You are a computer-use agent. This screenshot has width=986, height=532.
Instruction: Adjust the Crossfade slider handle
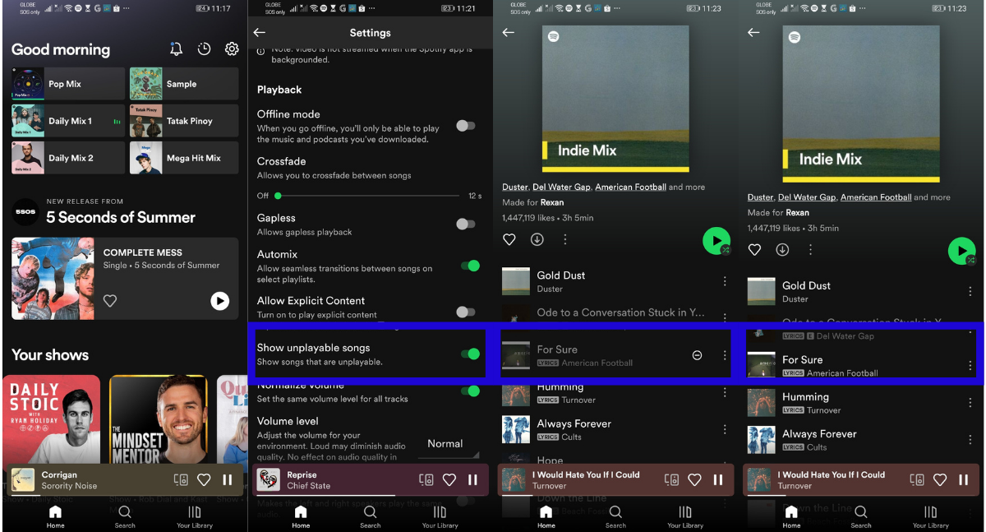click(x=278, y=196)
